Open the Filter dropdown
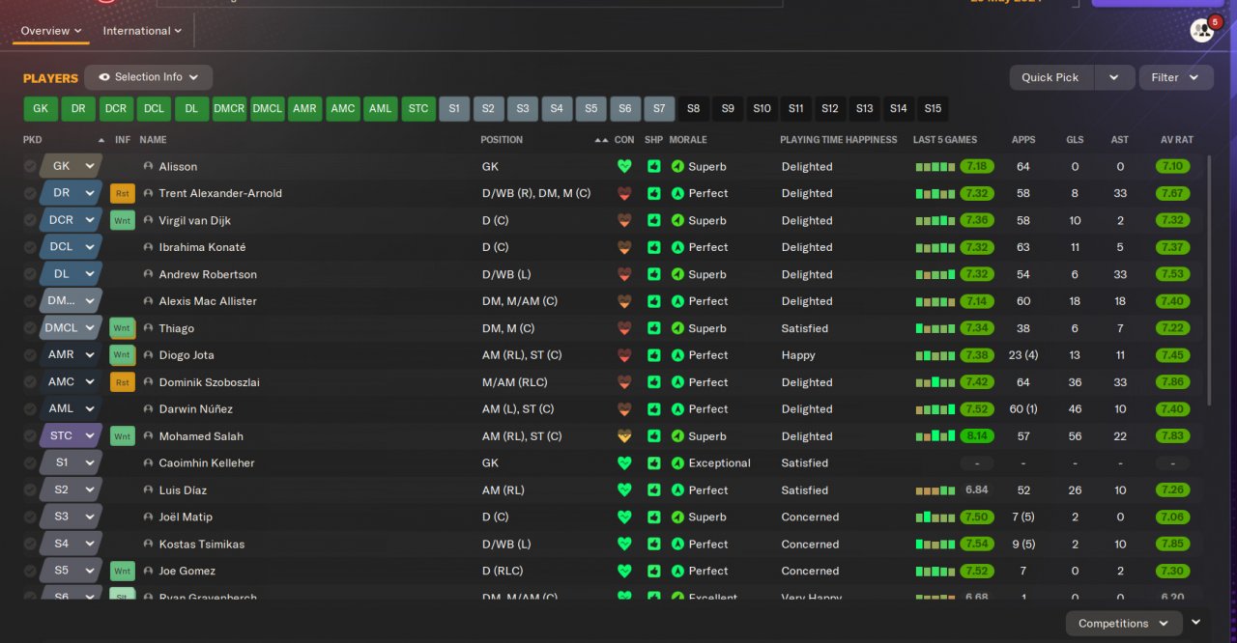Screen dimensions: 1237x643 (1176, 77)
